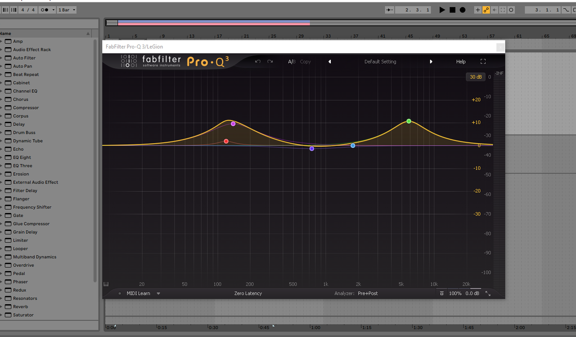Select Auto Filter in the browser

pos(24,58)
